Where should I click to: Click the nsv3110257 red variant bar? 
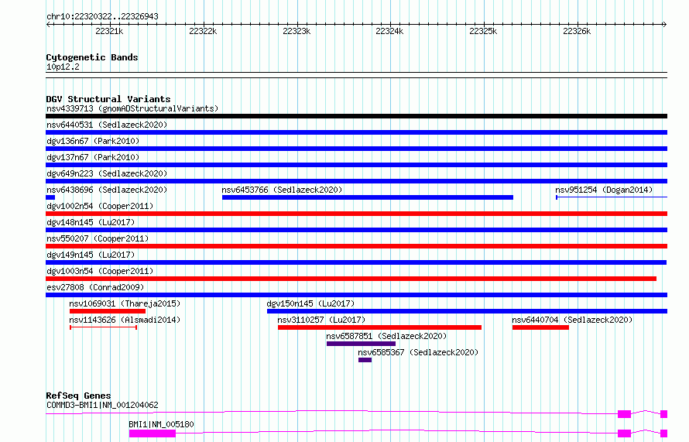coord(379,327)
